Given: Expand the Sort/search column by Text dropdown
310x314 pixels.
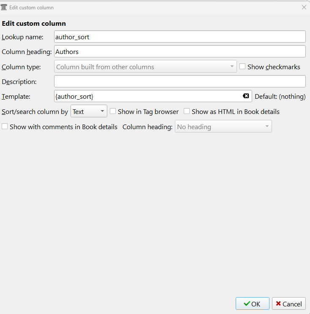Looking at the screenshot, I should click(89, 111).
